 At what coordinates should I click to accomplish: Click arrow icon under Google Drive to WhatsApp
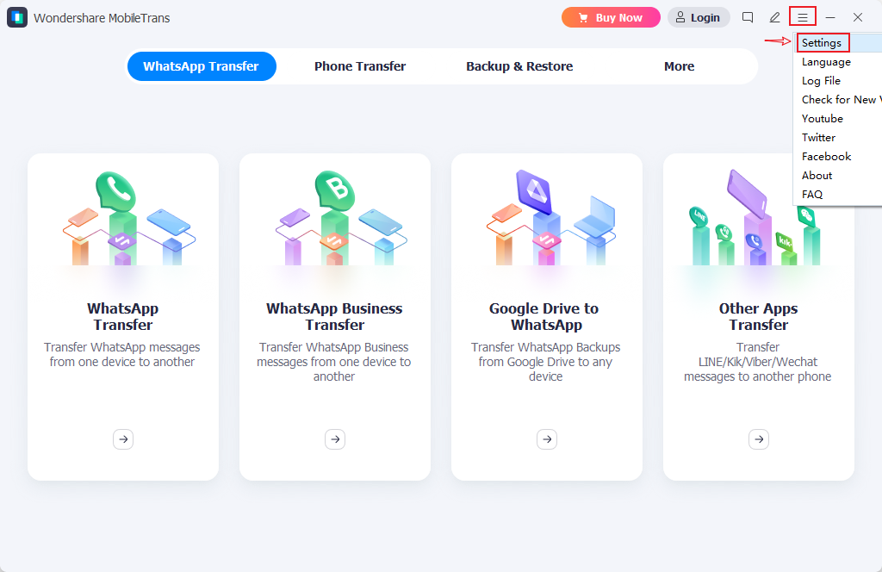tap(547, 439)
